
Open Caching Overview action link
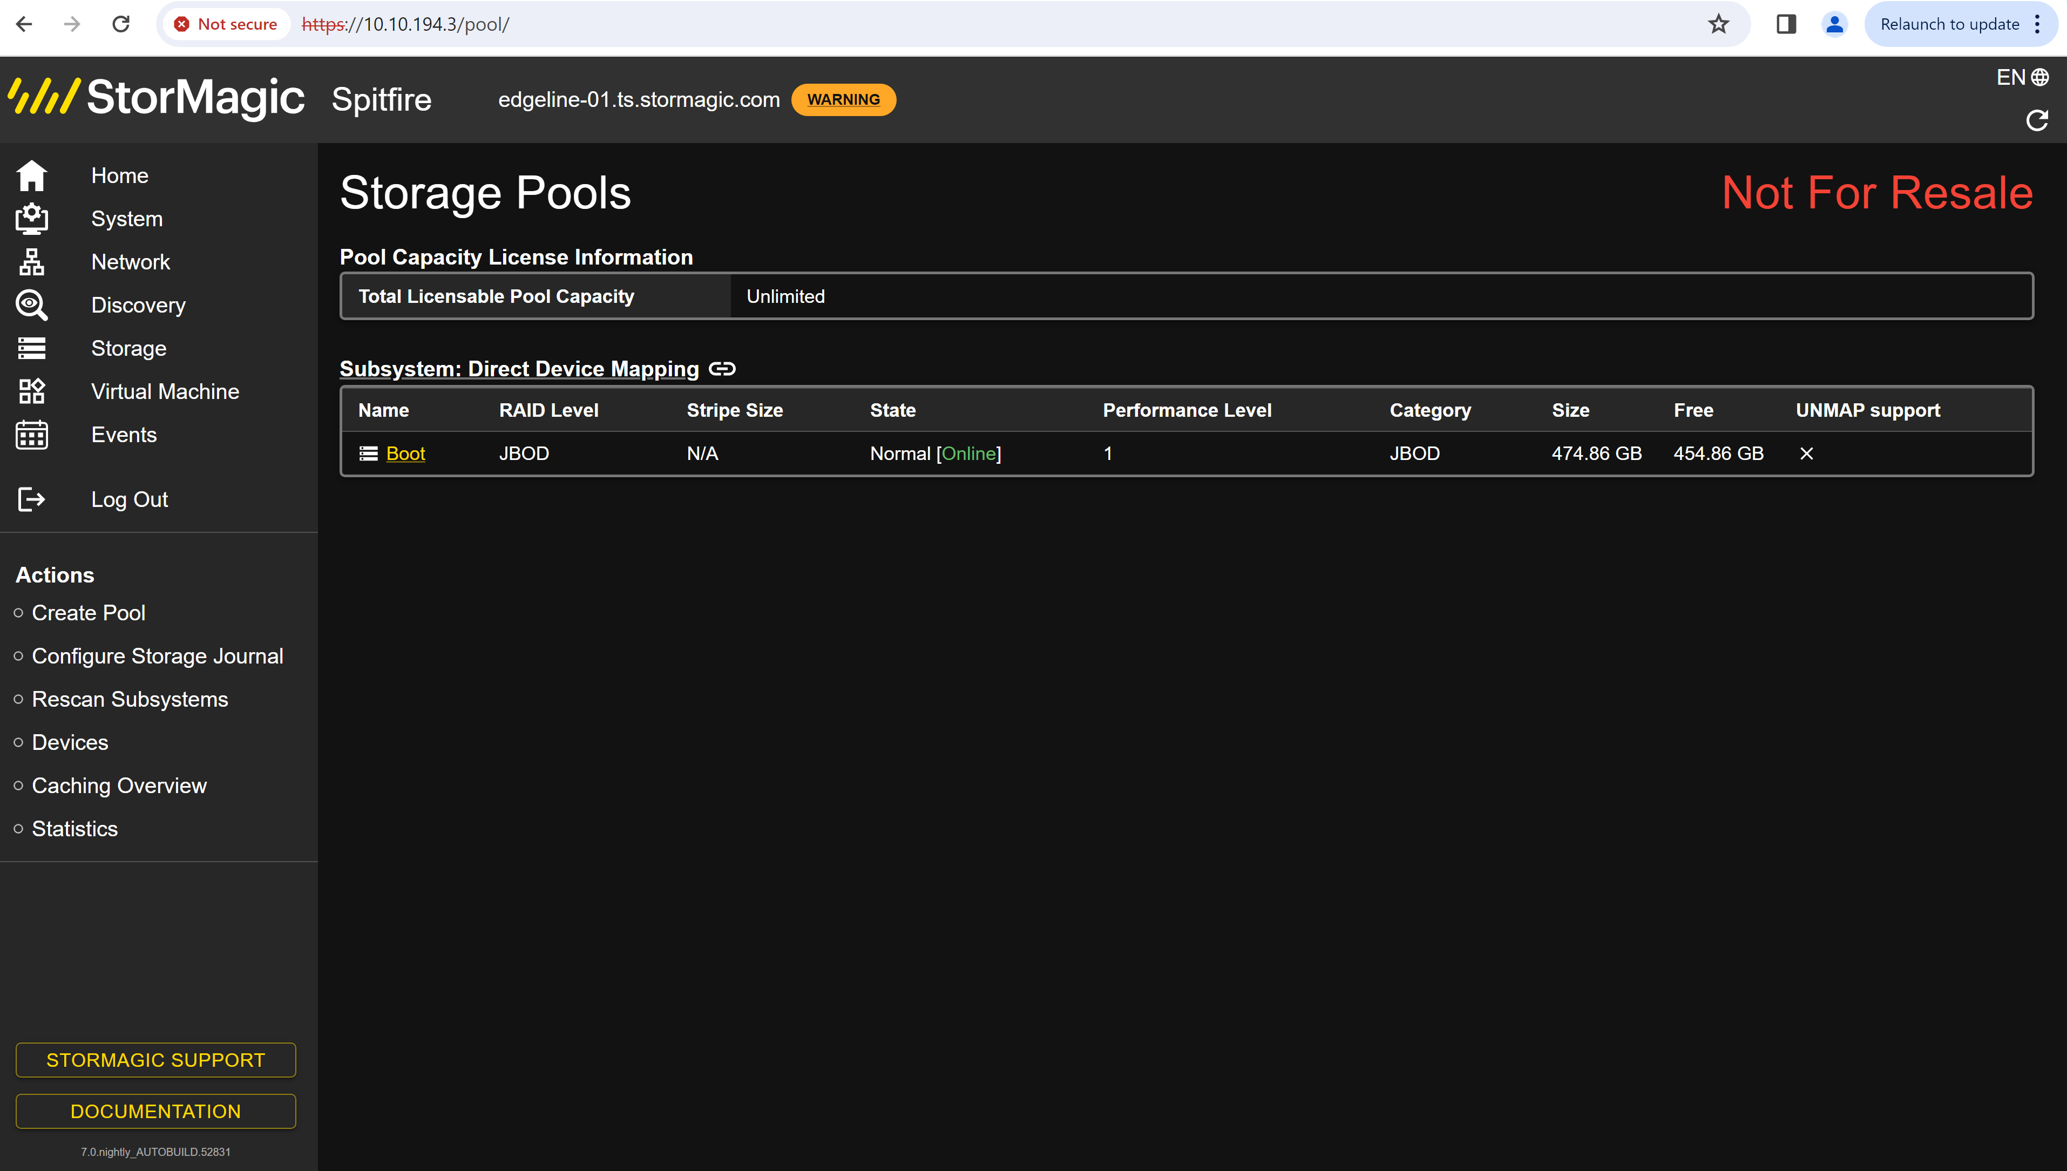coord(119,786)
